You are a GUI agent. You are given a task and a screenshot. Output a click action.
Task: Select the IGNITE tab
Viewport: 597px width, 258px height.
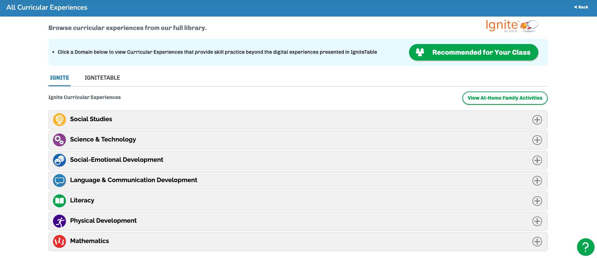click(x=59, y=78)
